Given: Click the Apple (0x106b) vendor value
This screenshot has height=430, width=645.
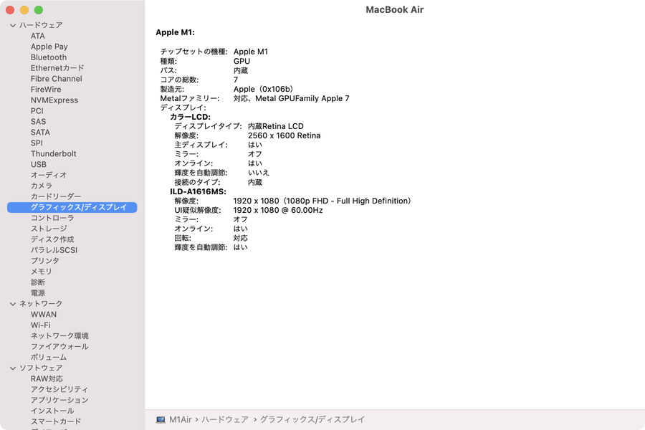Looking at the screenshot, I should [263, 90].
